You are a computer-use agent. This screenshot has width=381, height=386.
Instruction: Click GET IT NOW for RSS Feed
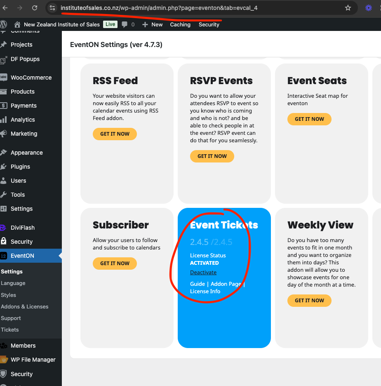pyautogui.click(x=115, y=134)
